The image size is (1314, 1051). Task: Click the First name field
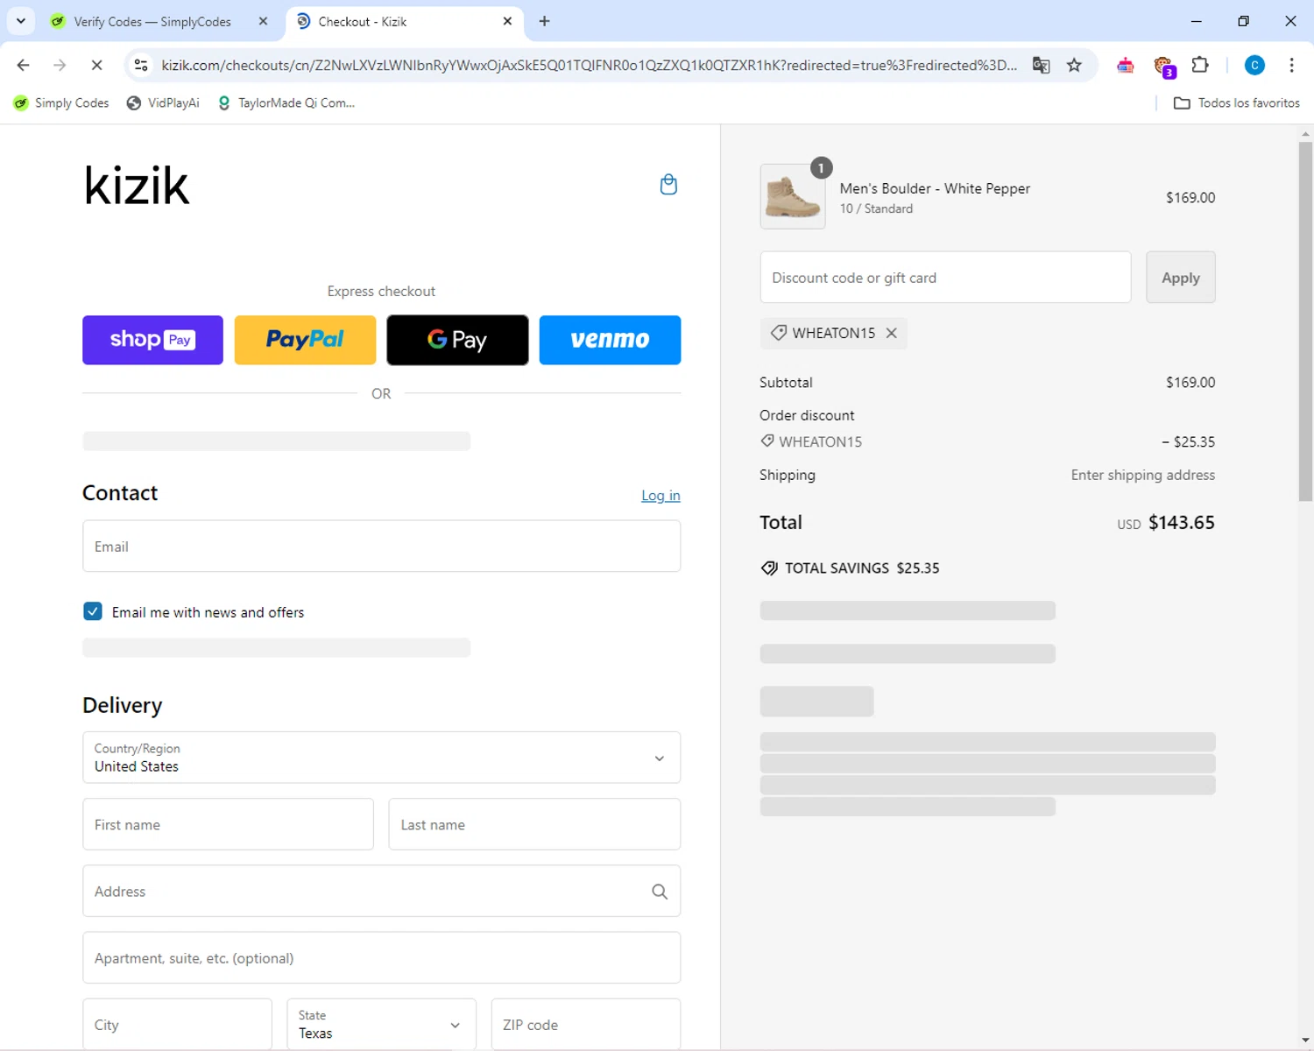coord(228,824)
